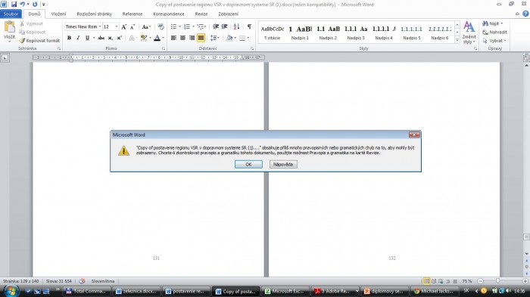
Task: Open line spacing dropdown
Action: click(215, 38)
